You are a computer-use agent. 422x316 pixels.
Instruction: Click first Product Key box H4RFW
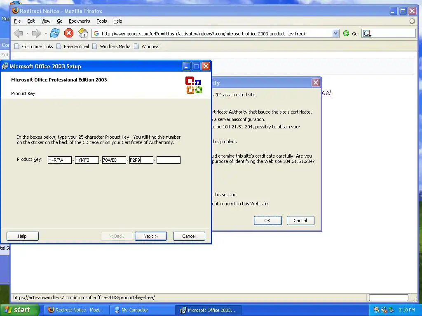(x=59, y=160)
